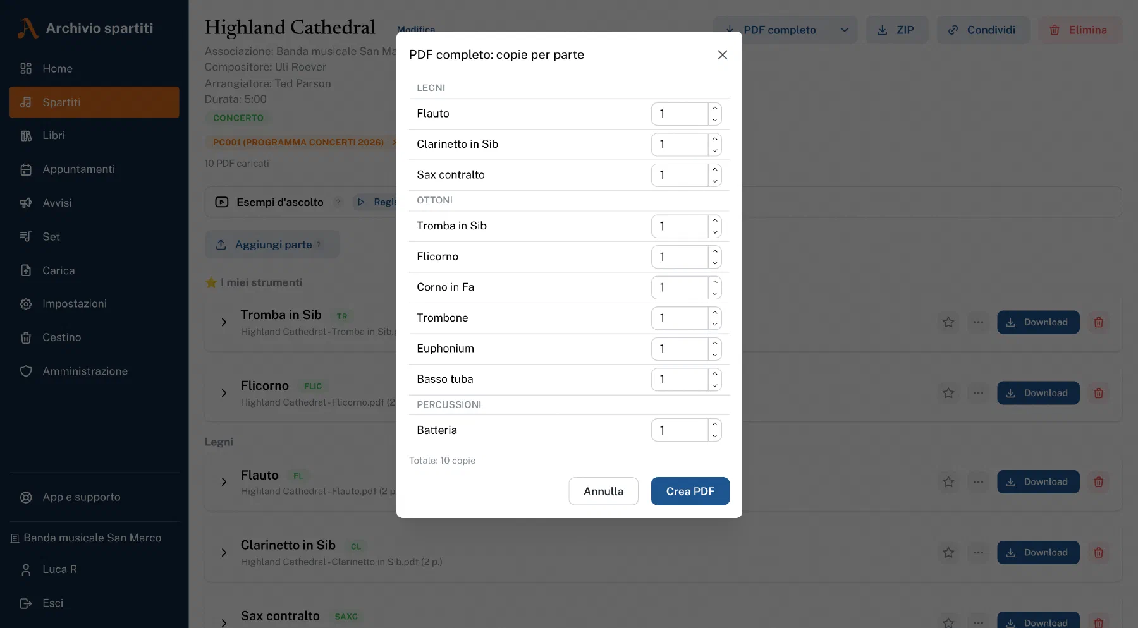Favorite the Flicorno part with star

click(x=948, y=393)
